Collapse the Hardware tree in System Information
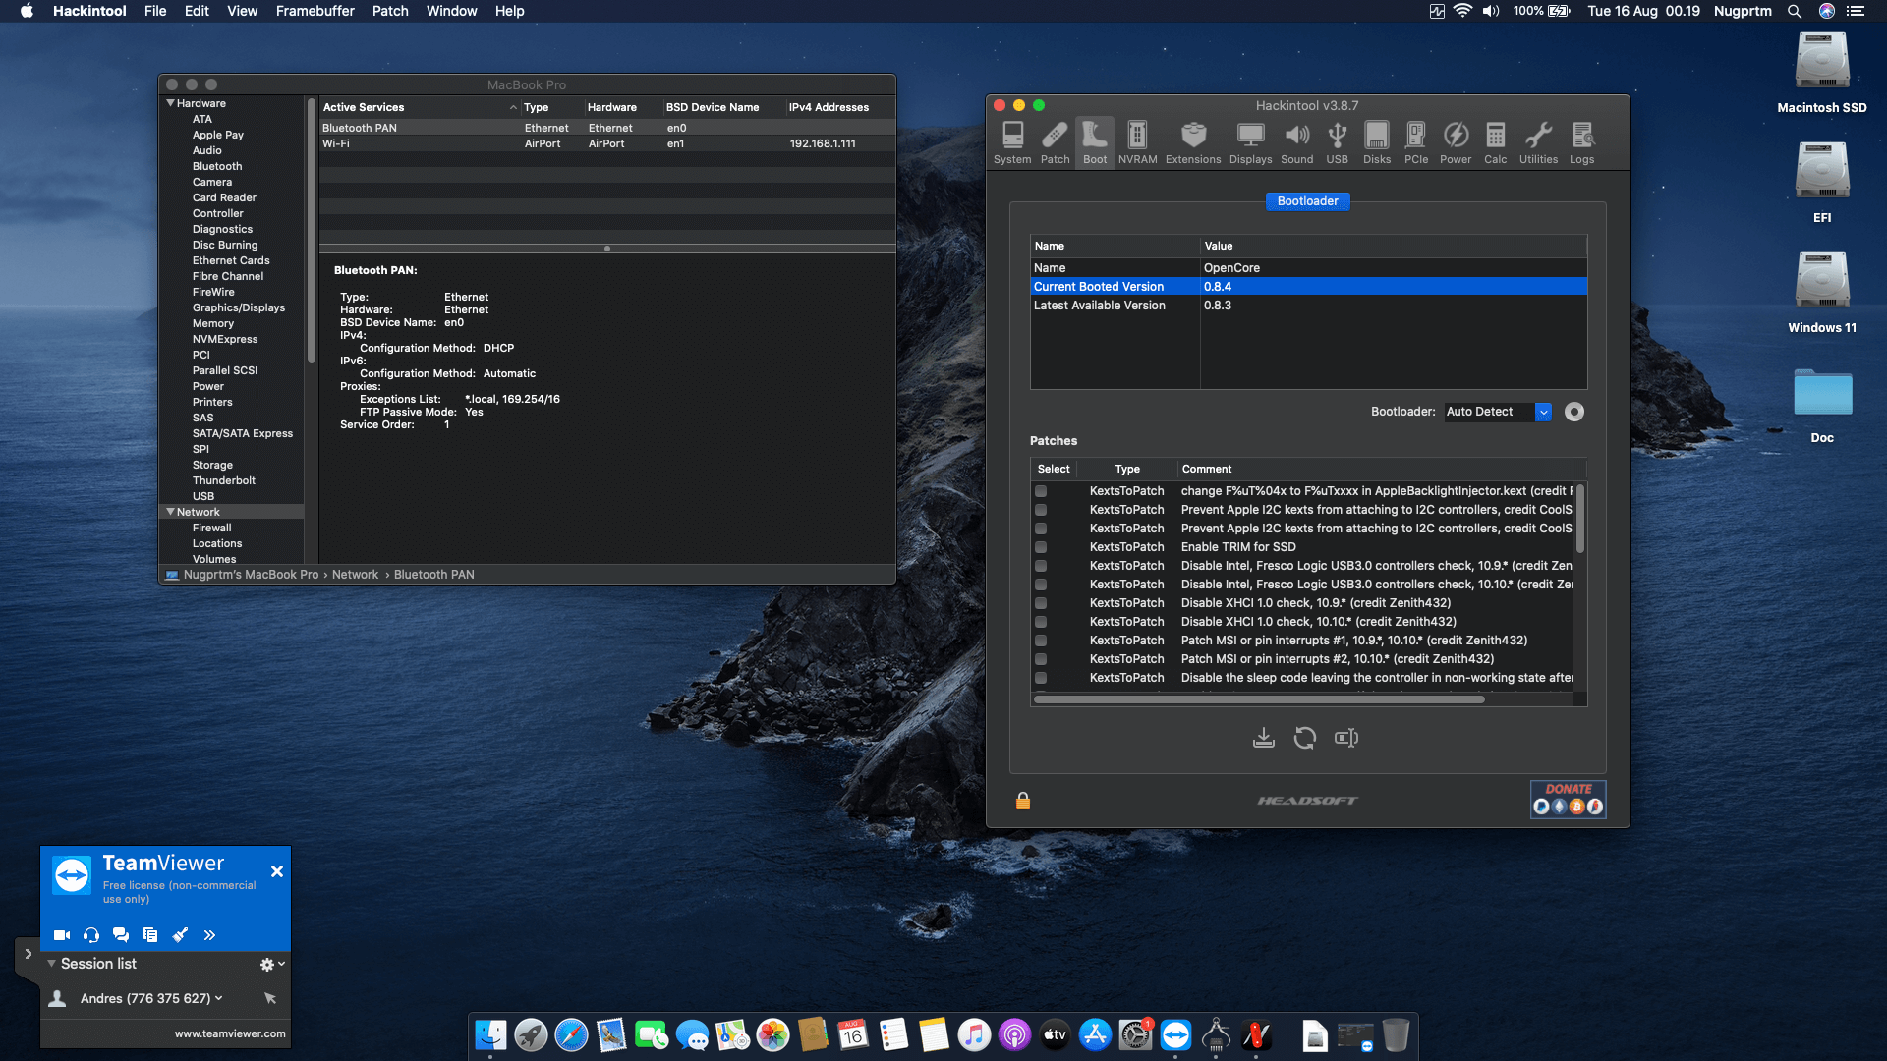Image resolution: width=1887 pixels, height=1061 pixels. coord(171,103)
